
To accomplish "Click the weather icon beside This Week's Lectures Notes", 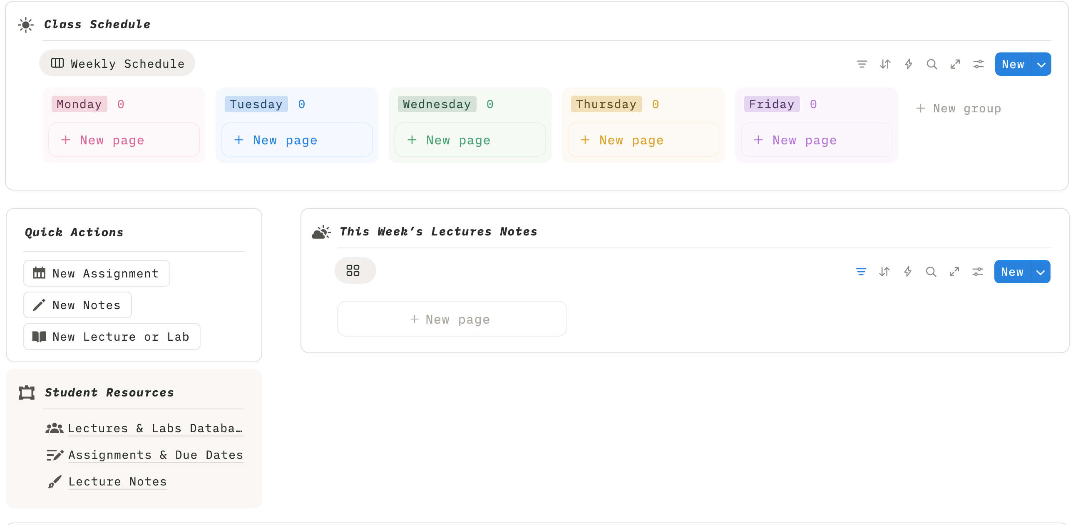I will 321,231.
